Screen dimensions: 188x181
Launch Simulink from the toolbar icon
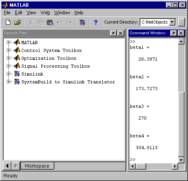pos(82,22)
